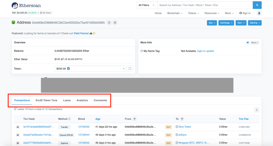This screenshot has width=273, height=146.
Task: Switch to the Comments tab
Action: 100,100
